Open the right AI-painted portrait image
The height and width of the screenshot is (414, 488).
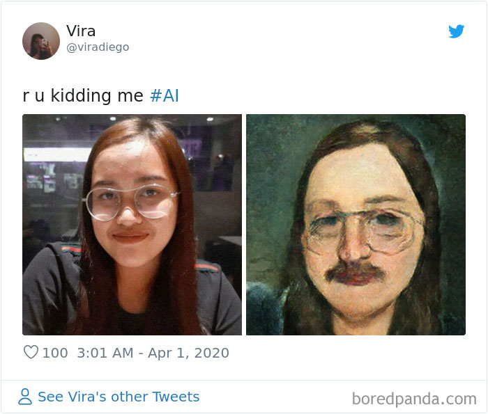(356, 225)
